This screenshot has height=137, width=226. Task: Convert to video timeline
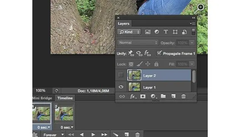pyautogui.click(x=35, y=135)
